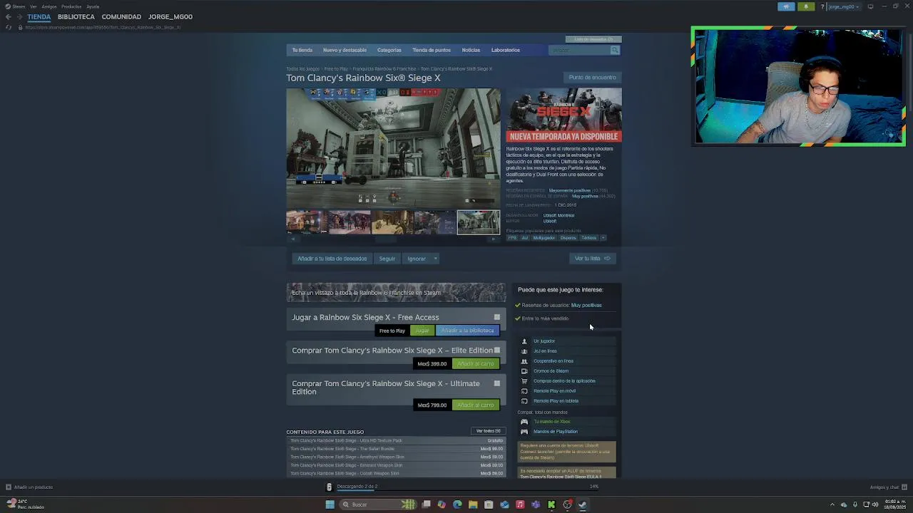Click the announcements megaphone button

point(786,6)
